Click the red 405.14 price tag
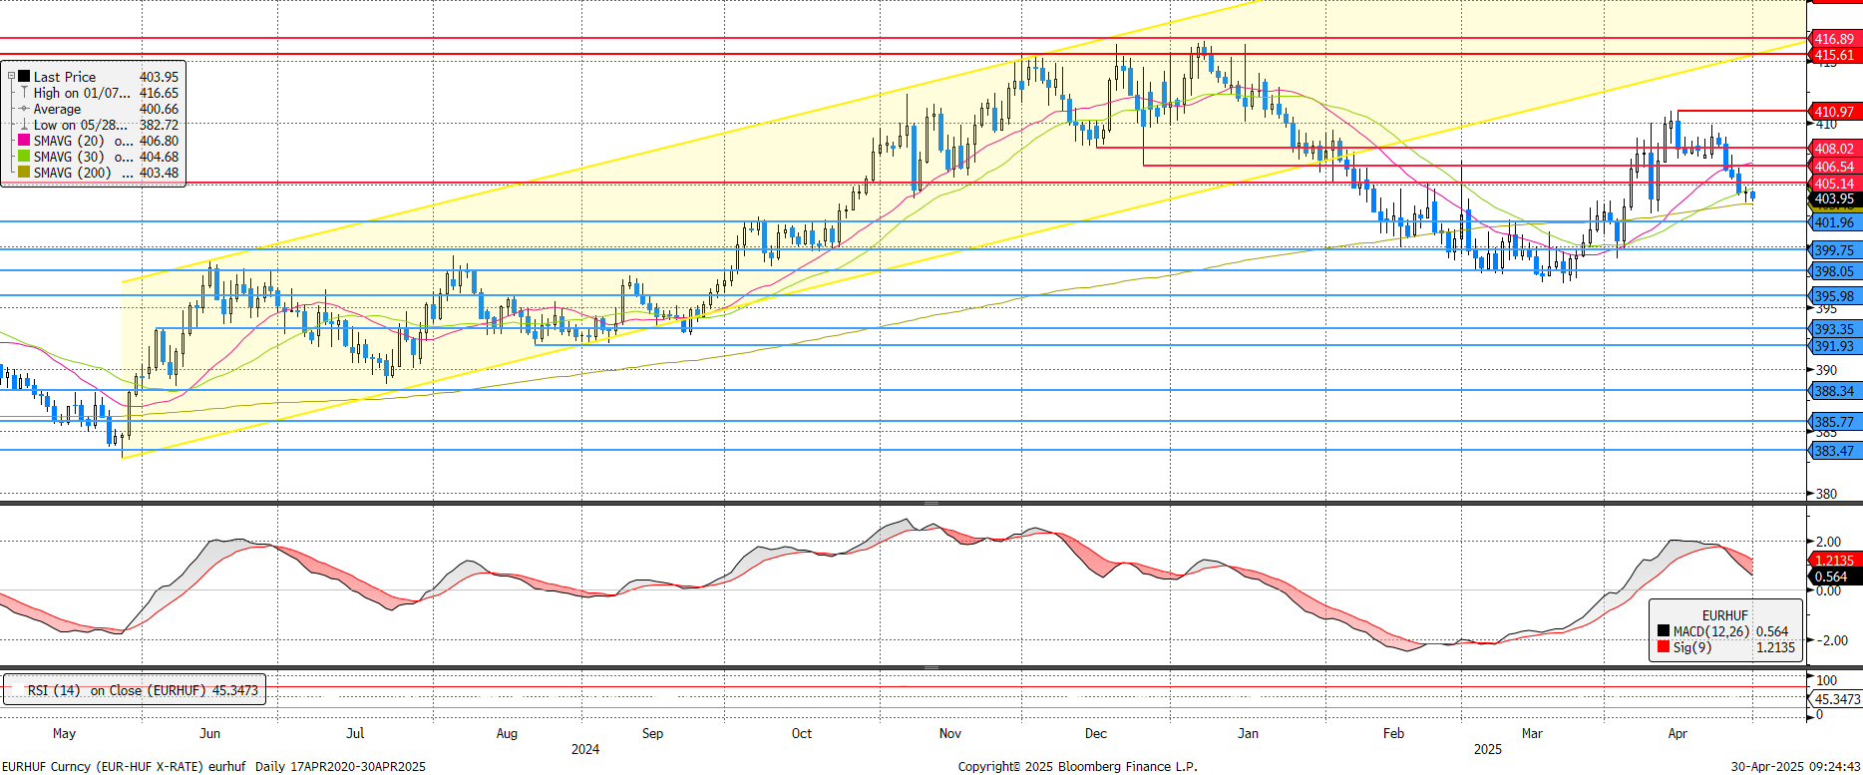Screen dimensions: 1863x775 1833,184
